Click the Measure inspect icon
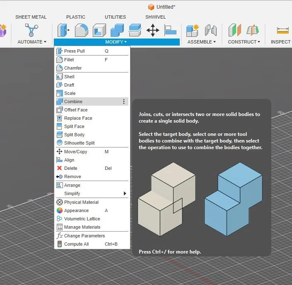The image size is (292, 285). (283, 30)
